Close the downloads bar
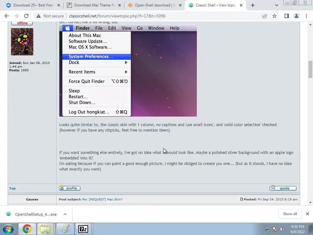 307,214
